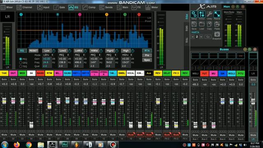The image size is (263, 148).
Task: Open Adobe Audition from the taskbar
Action: [65, 144]
